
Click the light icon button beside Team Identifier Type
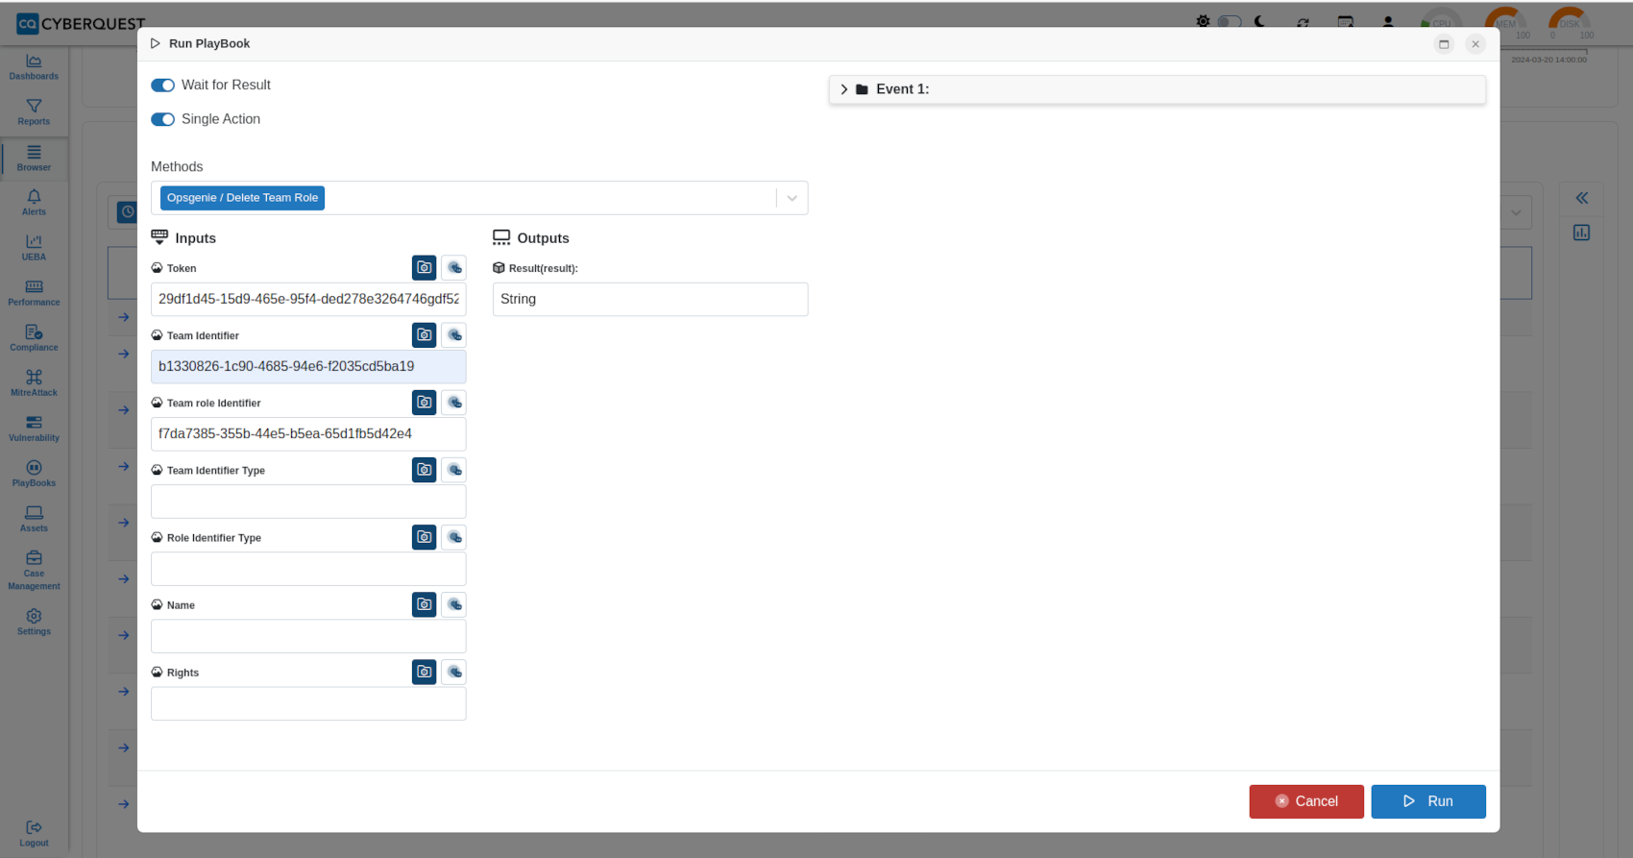tap(454, 470)
